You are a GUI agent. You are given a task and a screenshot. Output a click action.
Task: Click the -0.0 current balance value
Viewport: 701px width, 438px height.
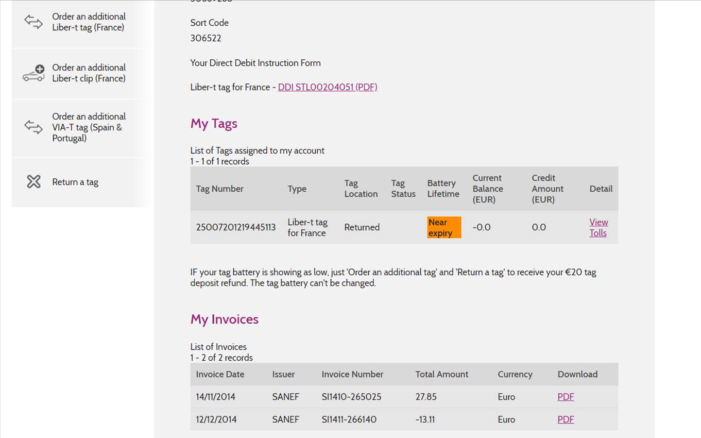[482, 227]
